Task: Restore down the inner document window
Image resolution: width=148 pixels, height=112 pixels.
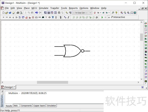Action: pos(143,8)
